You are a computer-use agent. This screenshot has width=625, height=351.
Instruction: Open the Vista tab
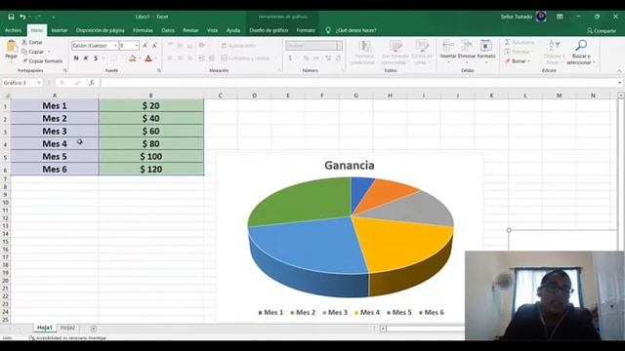213,30
